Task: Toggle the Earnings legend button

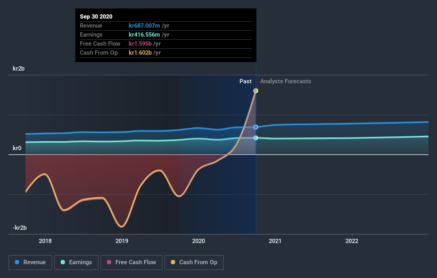Action: click(76, 263)
